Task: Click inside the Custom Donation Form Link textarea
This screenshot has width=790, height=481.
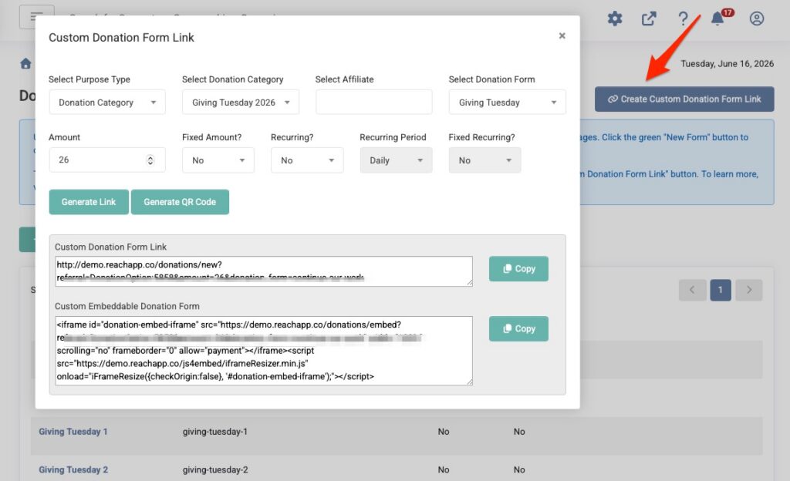Action: [264, 271]
